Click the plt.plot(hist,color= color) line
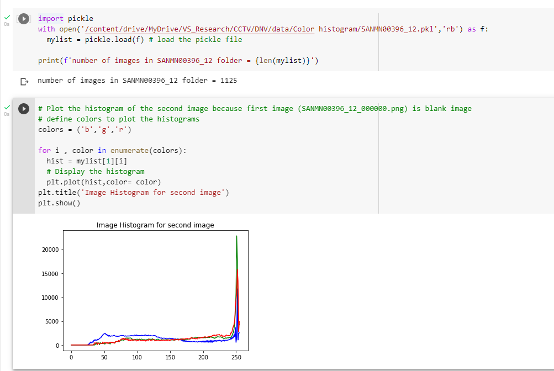554x371 pixels. (x=103, y=182)
